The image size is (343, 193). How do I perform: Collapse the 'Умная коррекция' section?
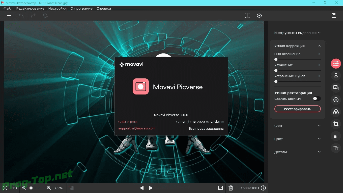[319, 46]
